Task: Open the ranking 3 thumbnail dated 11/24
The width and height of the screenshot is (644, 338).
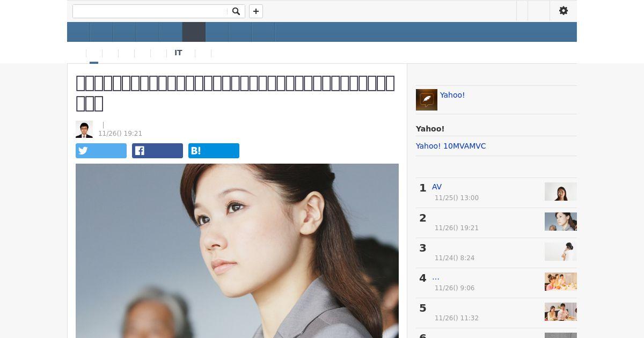Action: 561,252
